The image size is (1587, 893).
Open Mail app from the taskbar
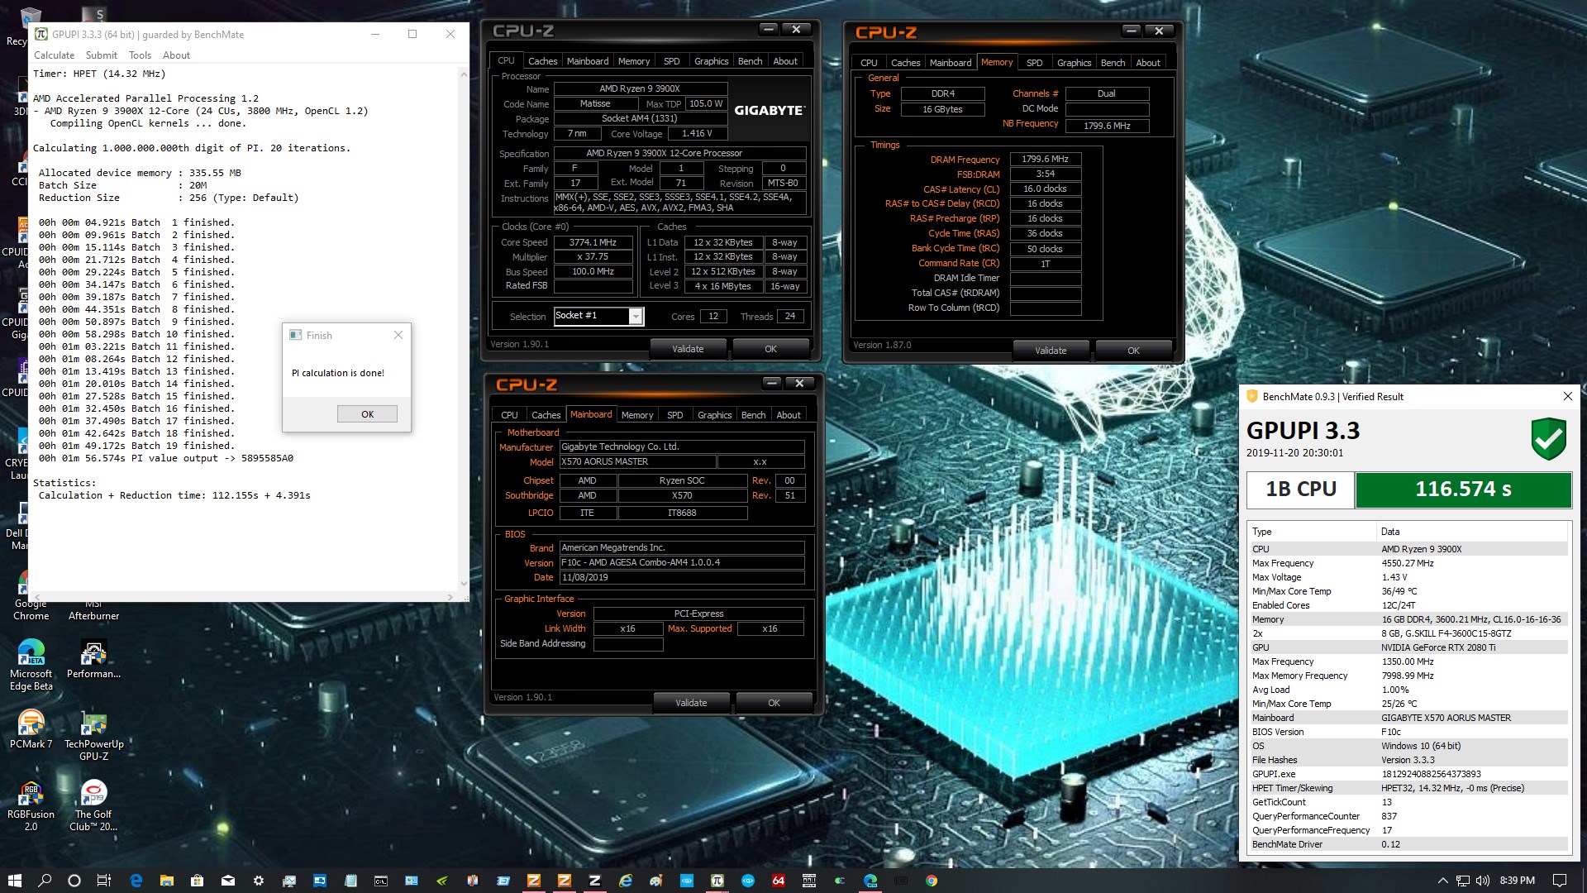tap(227, 881)
